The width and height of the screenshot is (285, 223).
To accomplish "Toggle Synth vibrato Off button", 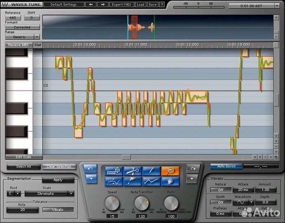I will point(221,202).
